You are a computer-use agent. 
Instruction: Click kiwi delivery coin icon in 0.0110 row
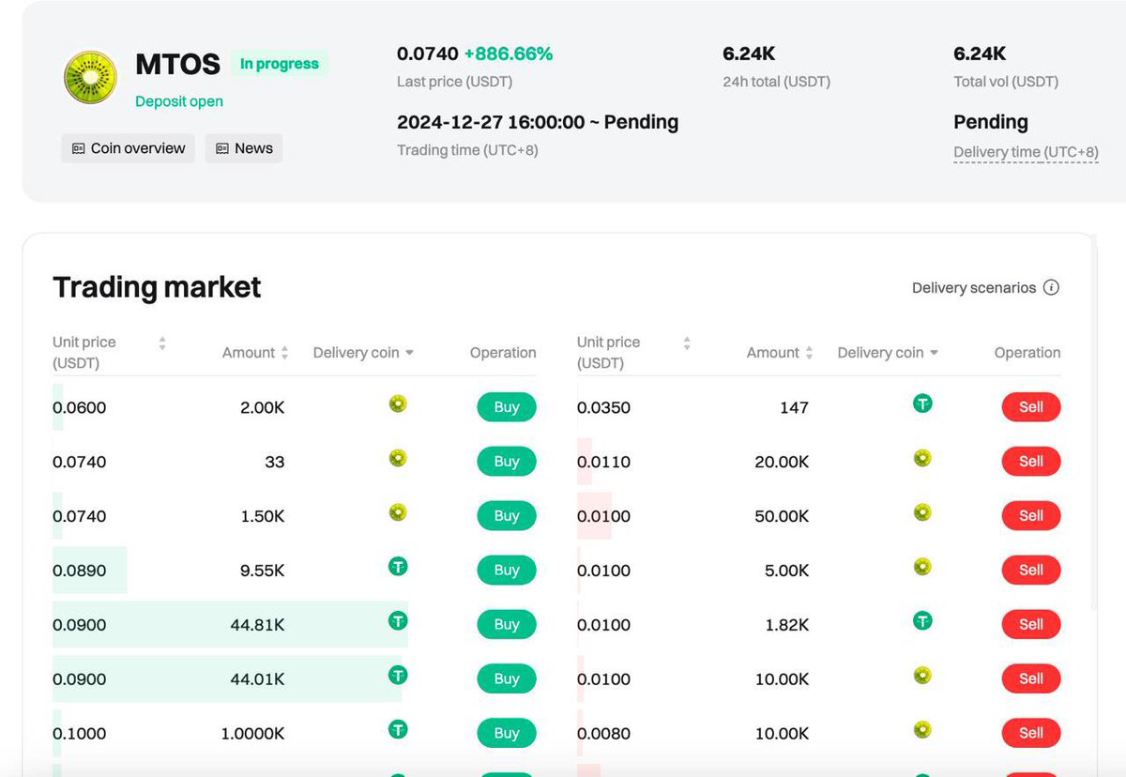922,459
